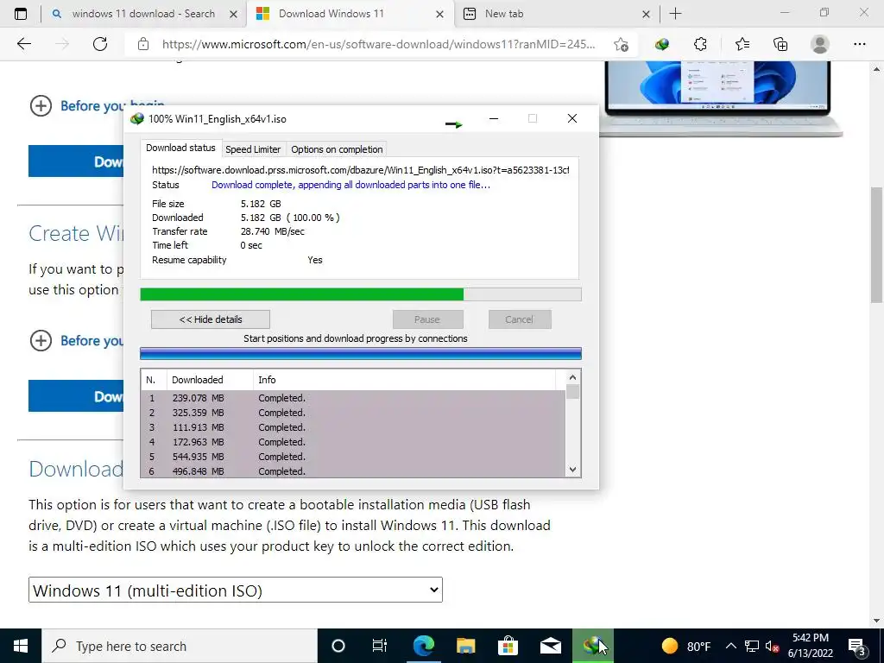
Task: Open IDM extension icon in Edge toolbar
Action: click(662, 44)
